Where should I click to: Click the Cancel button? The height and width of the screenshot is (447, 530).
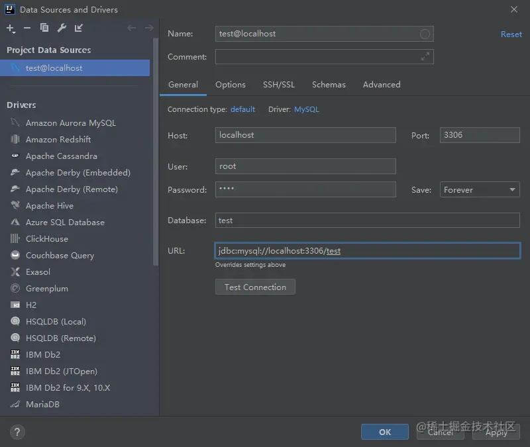coord(441,432)
